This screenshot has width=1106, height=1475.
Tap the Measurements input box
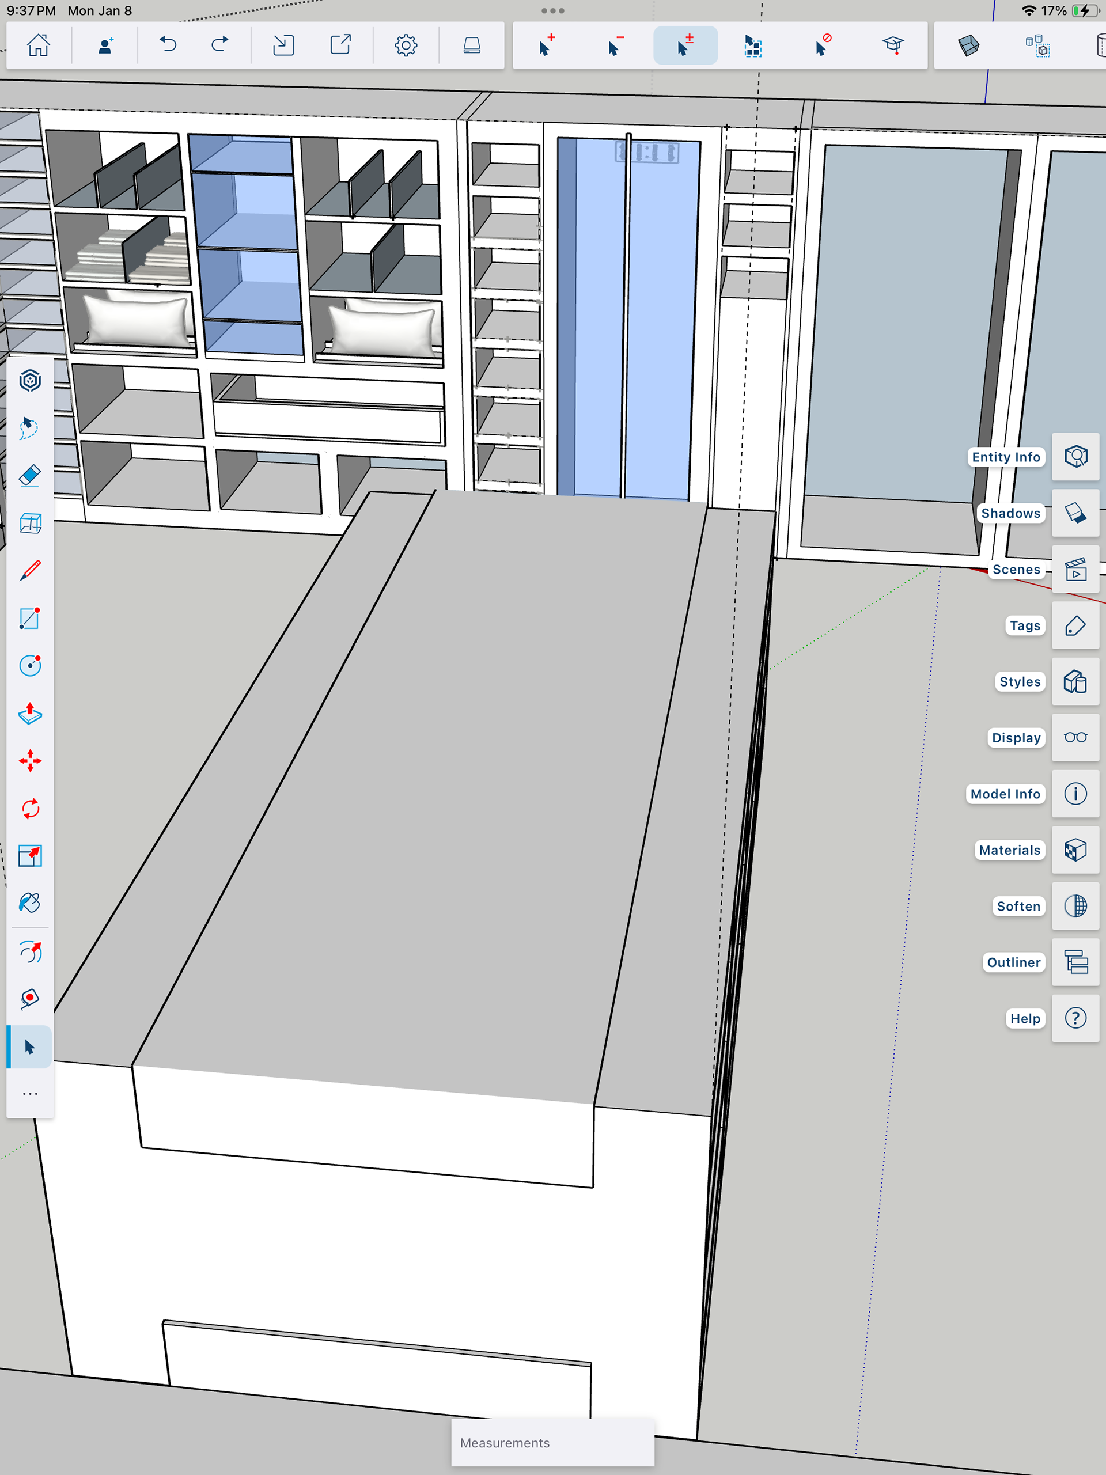pos(552,1443)
